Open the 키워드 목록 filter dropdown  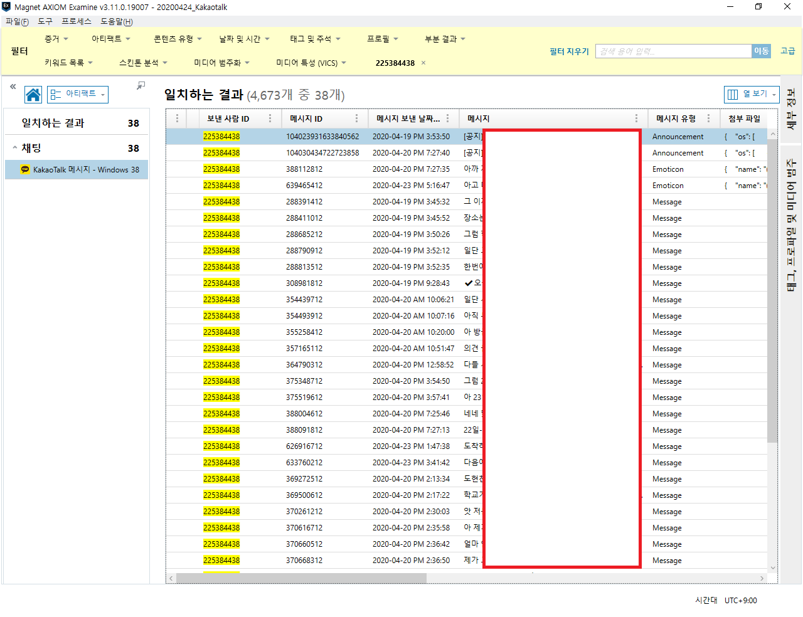tap(69, 63)
